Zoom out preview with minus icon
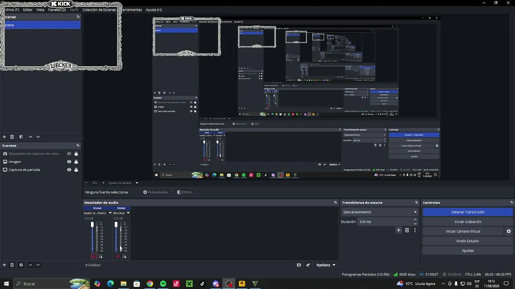 [86, 183]
